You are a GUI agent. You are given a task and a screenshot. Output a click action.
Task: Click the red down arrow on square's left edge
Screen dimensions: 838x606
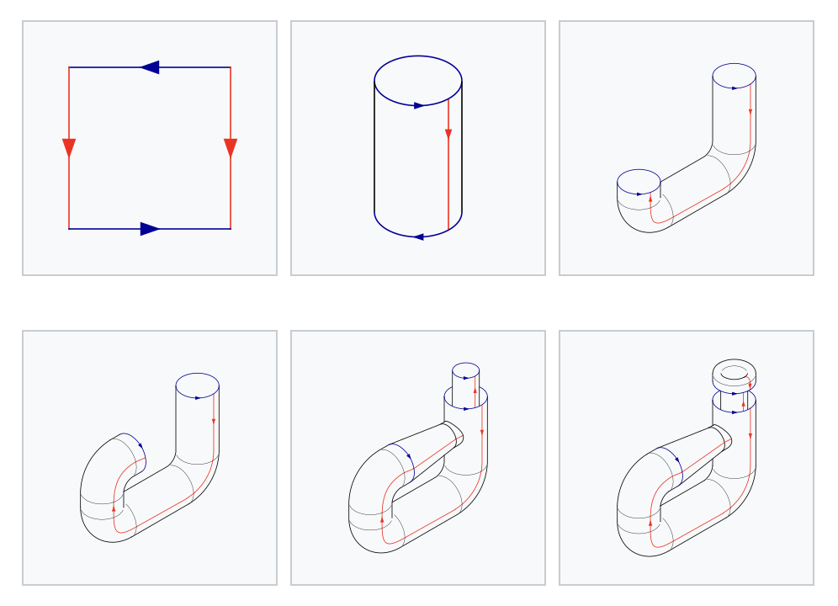point(69,148)
